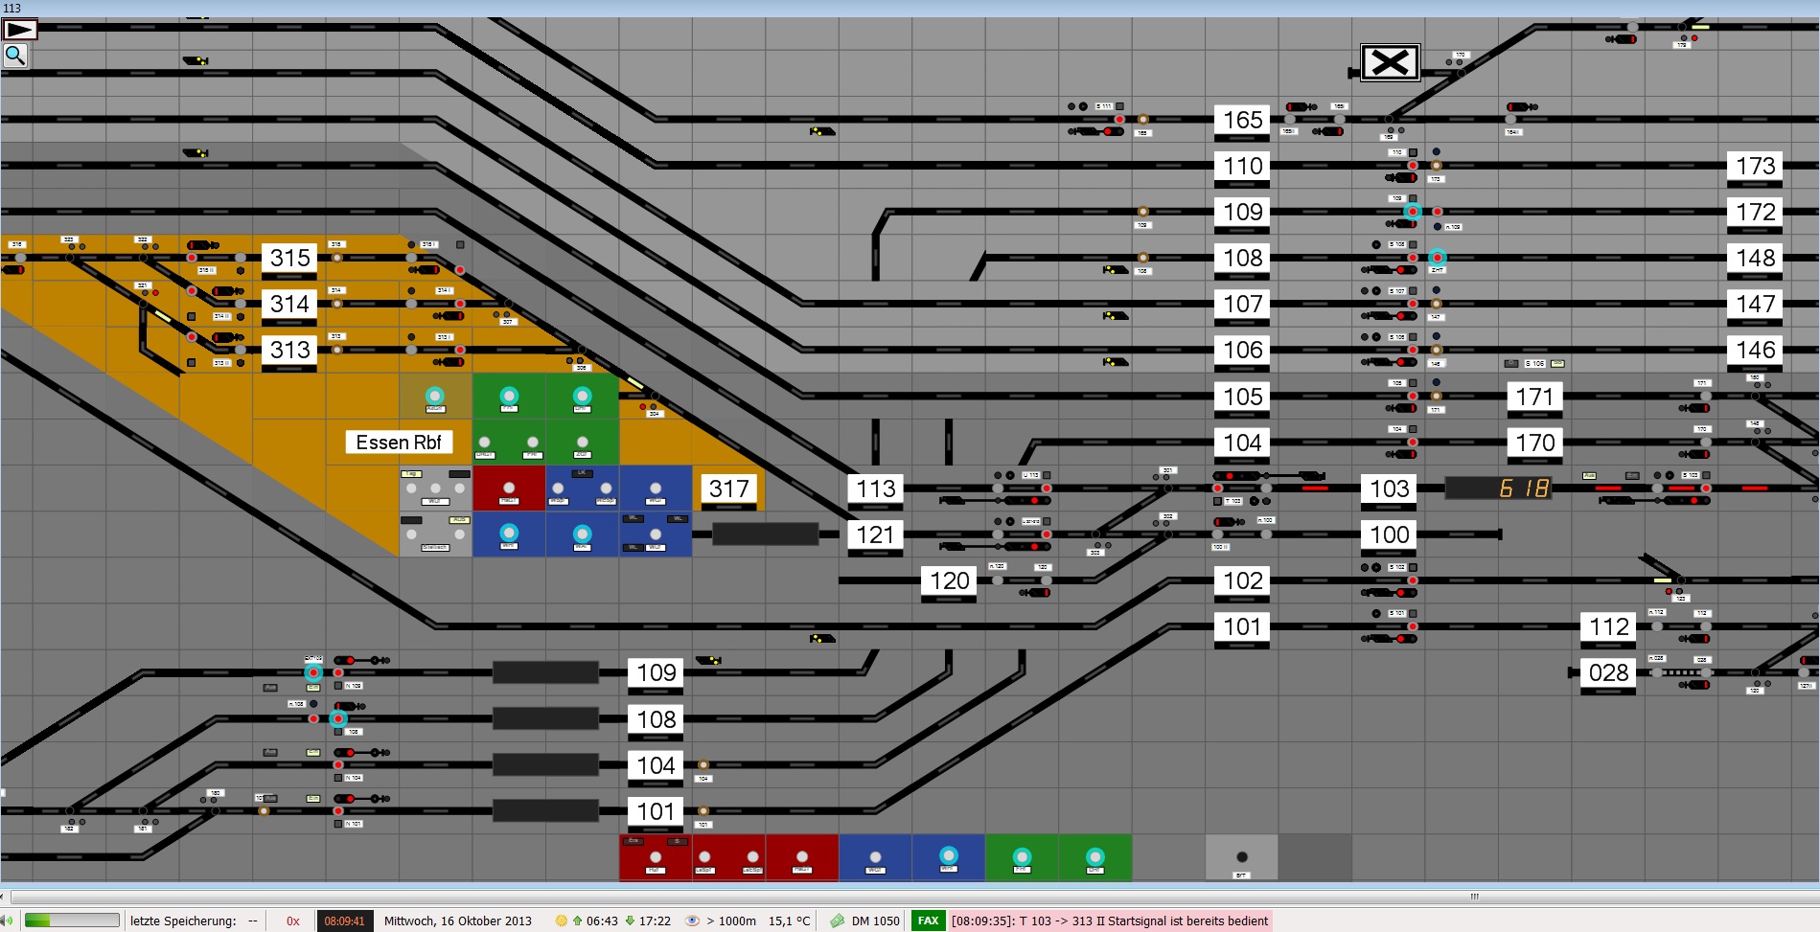Click the green progress bar in the status bar
The height and width of the screenshot is (932, 1820).
coord(72,921)
